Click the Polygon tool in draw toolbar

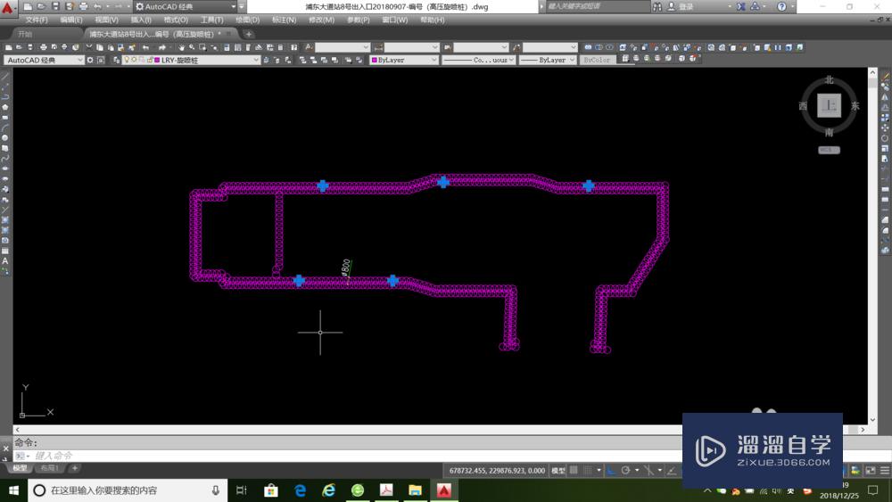click(5, 108)
